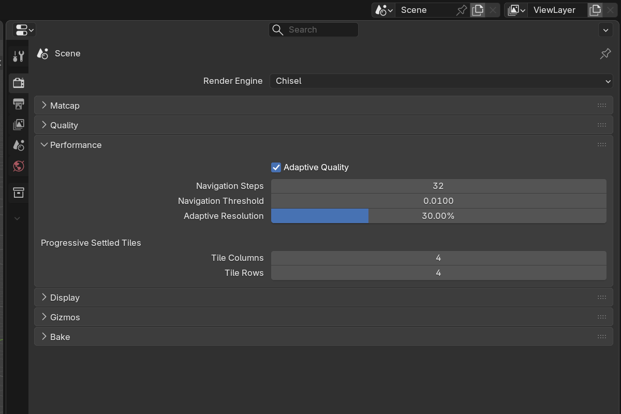Click the Progressive Settled Tiles label
This screenshot has height=414, width=621.
pyautogui.click(x=91, y=243)
